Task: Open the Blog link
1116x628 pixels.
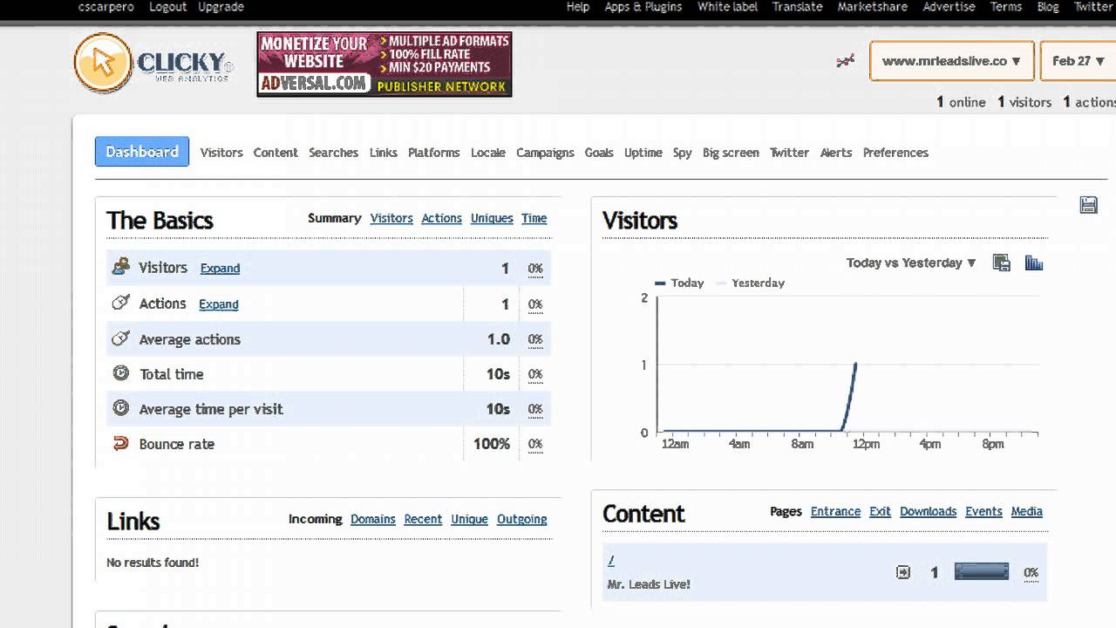Action: (1048, 7)
